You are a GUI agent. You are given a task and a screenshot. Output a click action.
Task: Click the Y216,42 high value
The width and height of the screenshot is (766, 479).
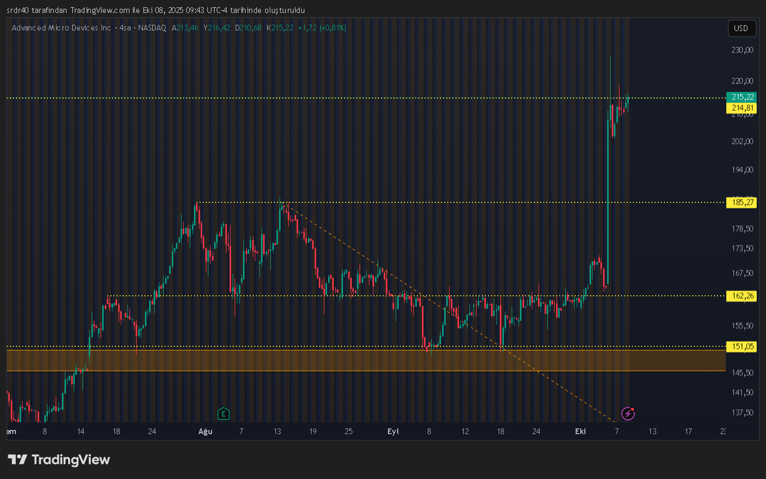pos(218,28)
